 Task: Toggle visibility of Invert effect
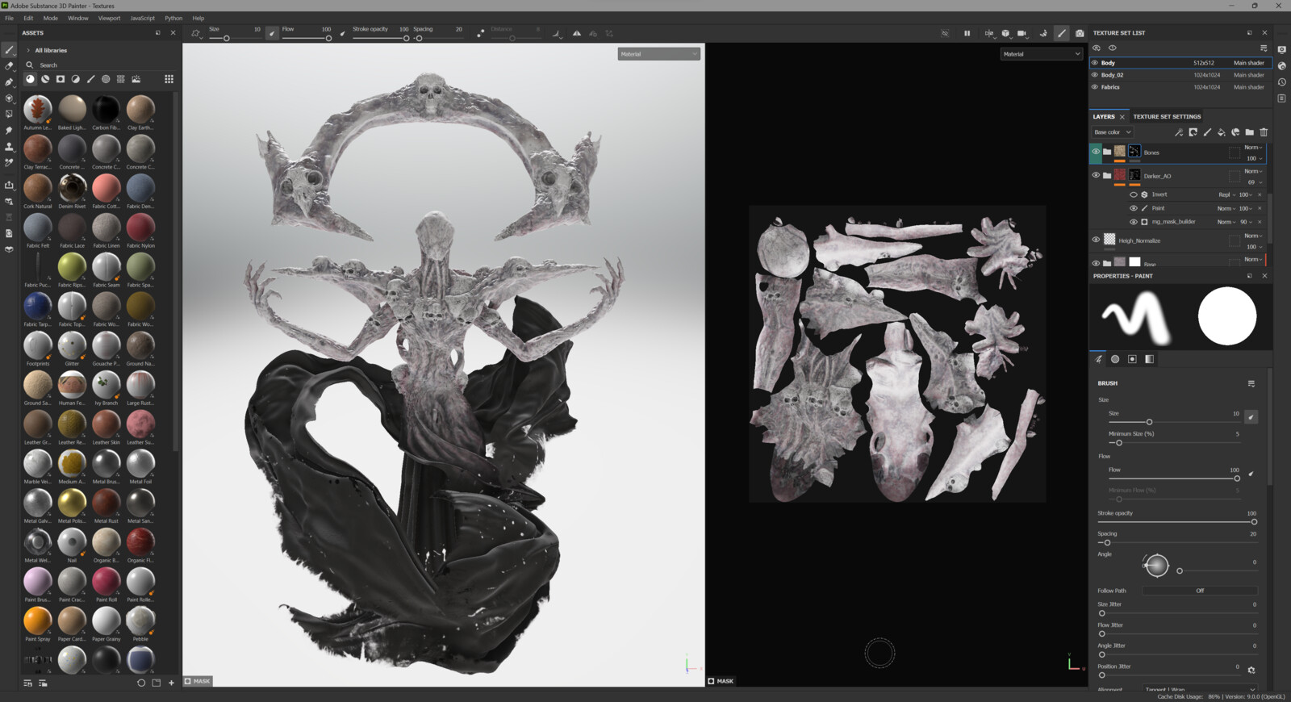click(1134, 194)
